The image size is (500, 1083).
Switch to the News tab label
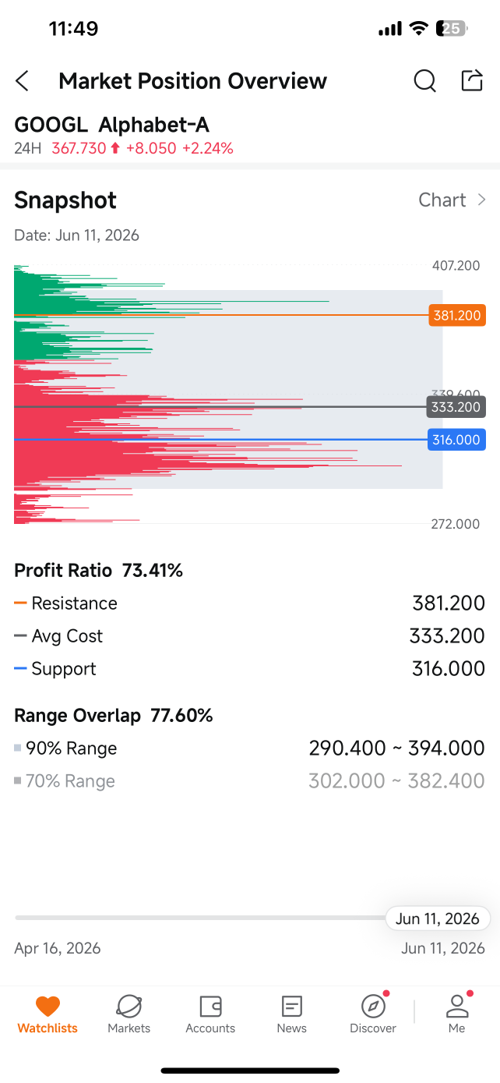pyautogui.click(x=291, y=1028)
